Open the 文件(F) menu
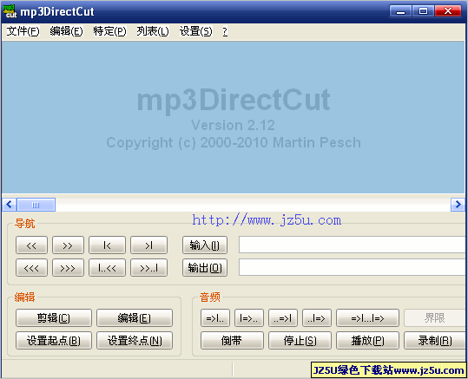This screenshot has height=379, width=468. [23, 31]
